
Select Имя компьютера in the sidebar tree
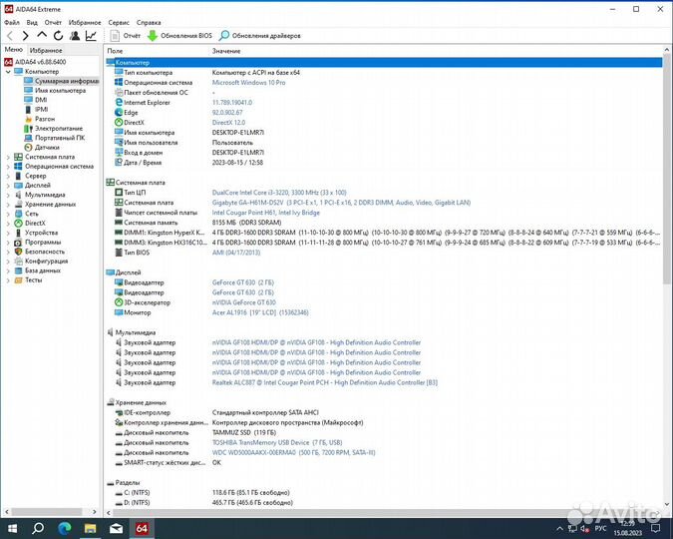[x=55, y=90]
